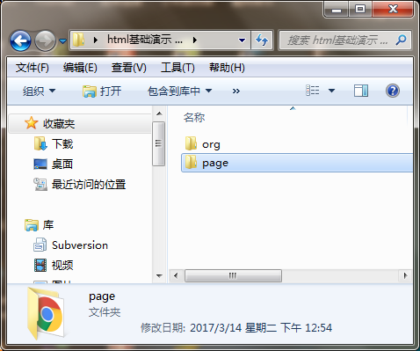Close the explorer window
The height and width of the screenshot is (351, 420).
point(393,10)
